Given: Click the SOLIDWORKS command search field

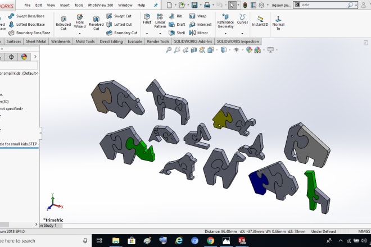Looking at the screenshot, I should tap(320, 4).
